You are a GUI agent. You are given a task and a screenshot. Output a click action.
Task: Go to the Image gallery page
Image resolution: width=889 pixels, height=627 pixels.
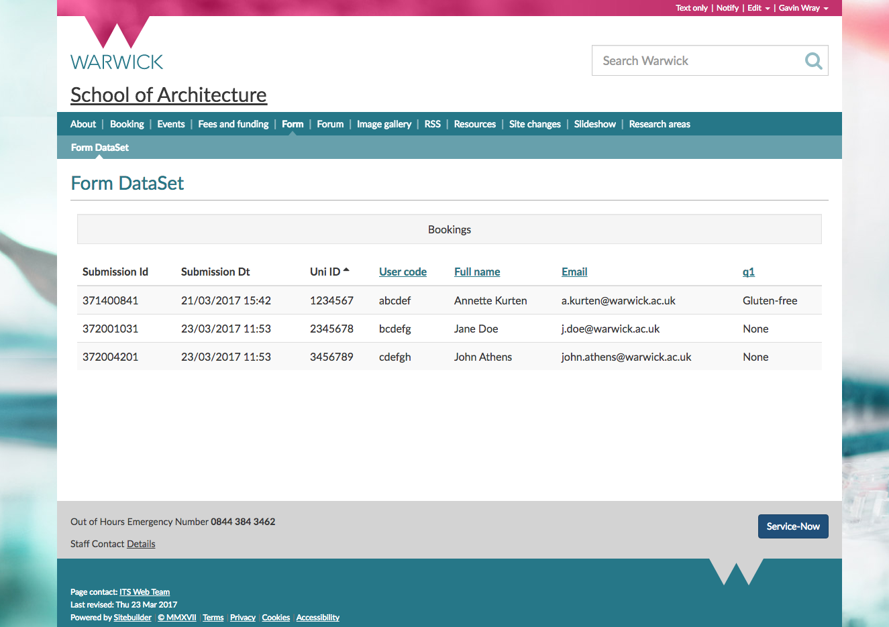[384, 124]
